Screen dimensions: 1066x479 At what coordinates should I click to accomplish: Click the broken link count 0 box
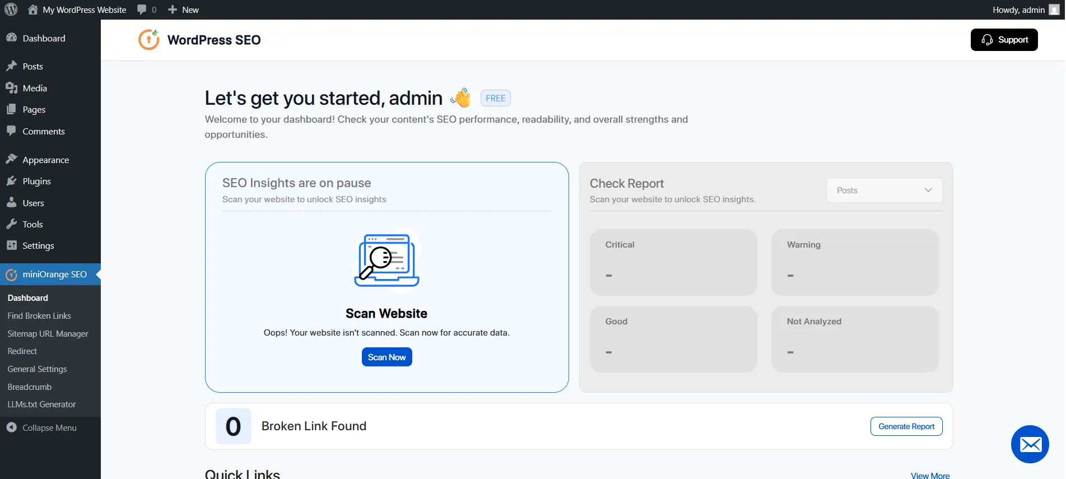point(234,426)
